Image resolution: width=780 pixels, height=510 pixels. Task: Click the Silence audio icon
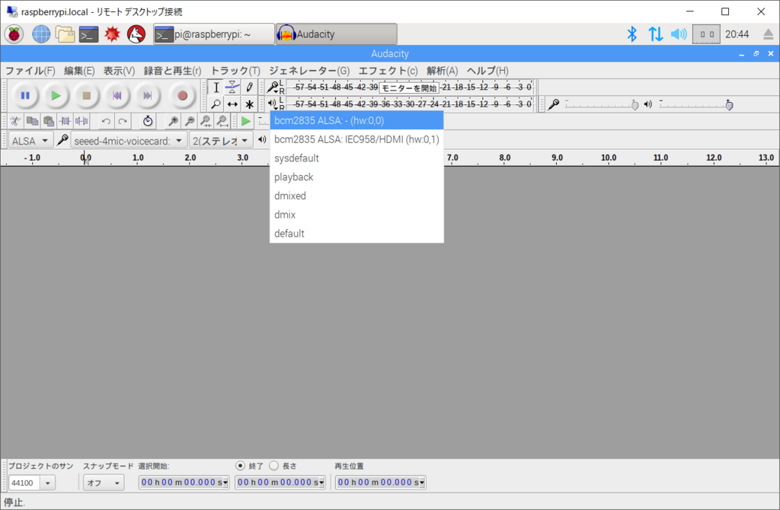point(82,121)
